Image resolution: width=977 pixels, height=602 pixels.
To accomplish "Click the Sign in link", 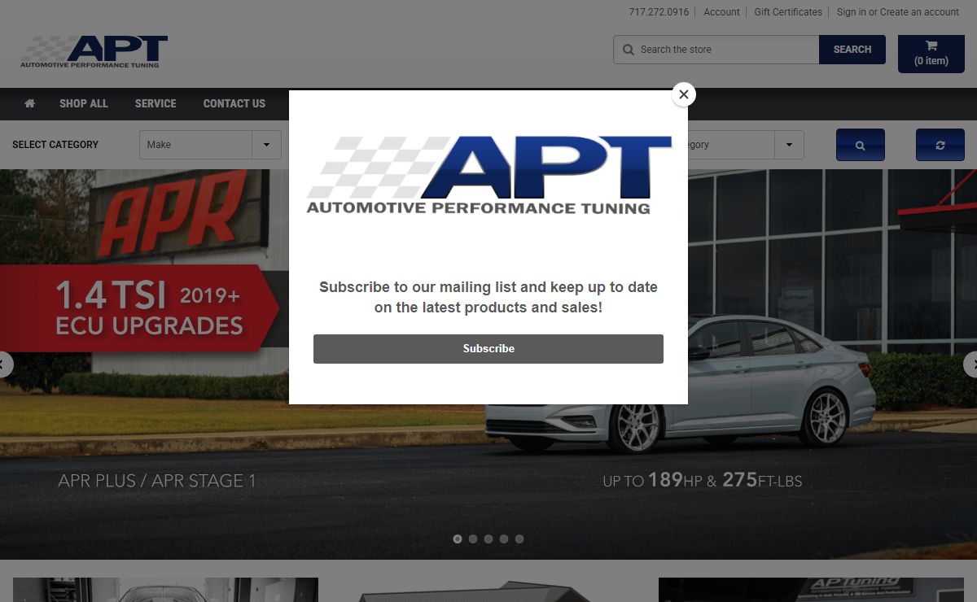I will click(852, 12).
